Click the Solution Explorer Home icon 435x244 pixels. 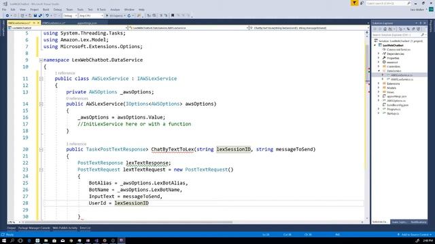(x=385, y=29)
